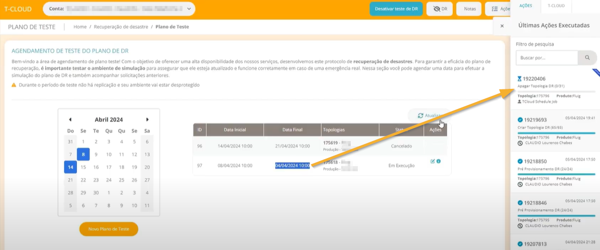The height and width of the screenshot is (250, 600).
Task: Click the Data Final column header
Action: tap(292, 130)
